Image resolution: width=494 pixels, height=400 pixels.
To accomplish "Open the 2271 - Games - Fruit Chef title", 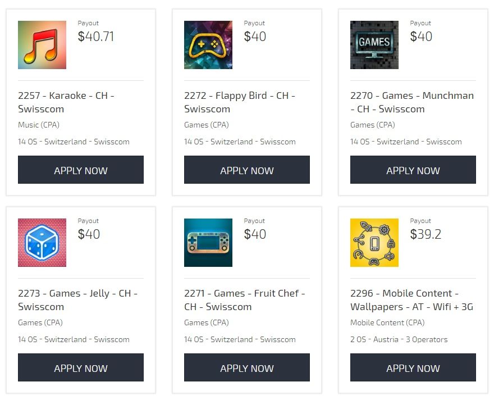I will [x=245, y=300].
